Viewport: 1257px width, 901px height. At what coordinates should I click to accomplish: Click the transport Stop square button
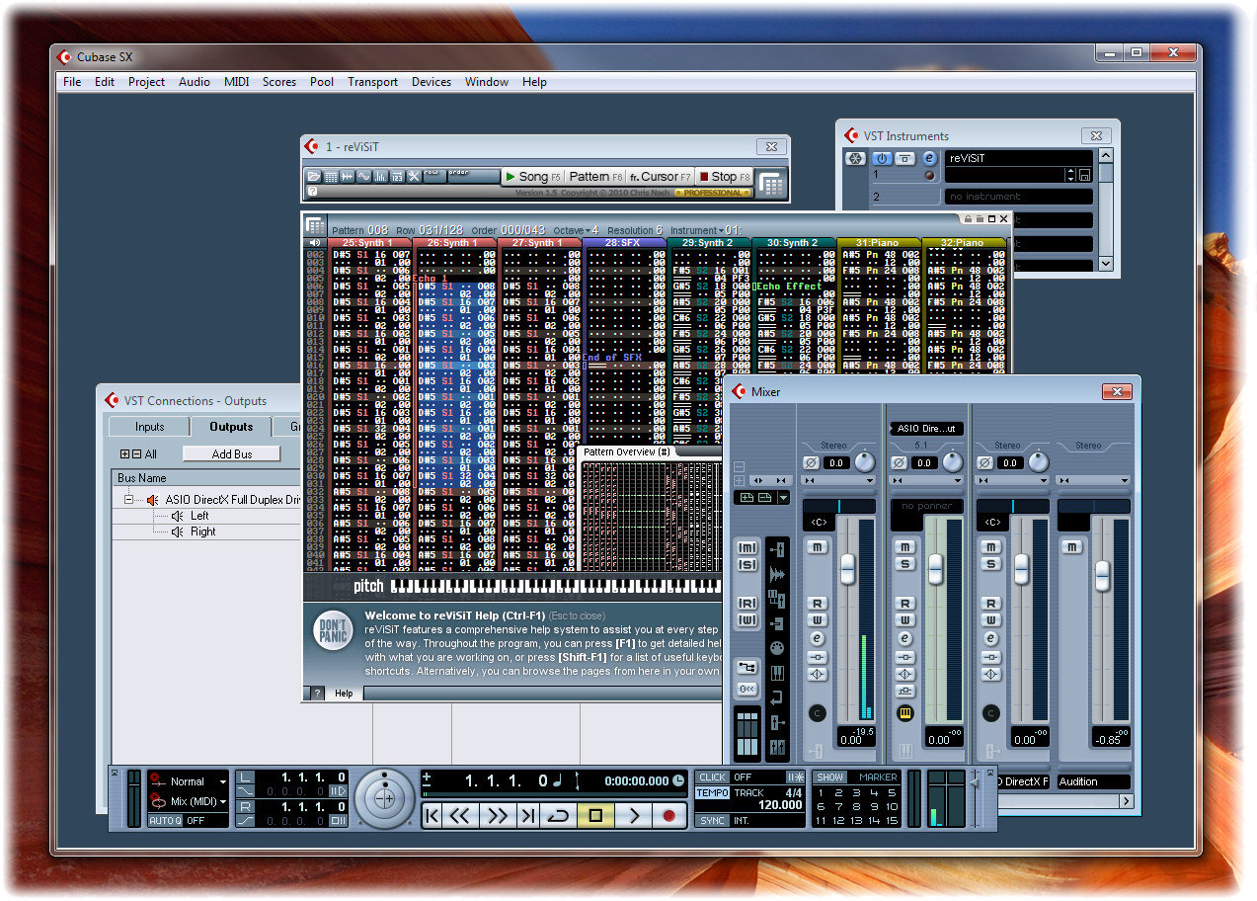click(595, 816)
